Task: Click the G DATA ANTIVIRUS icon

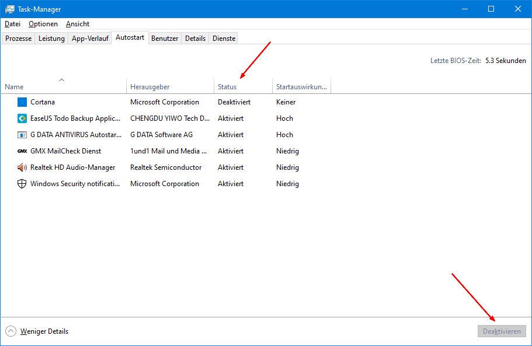Action: coord(22,135)
